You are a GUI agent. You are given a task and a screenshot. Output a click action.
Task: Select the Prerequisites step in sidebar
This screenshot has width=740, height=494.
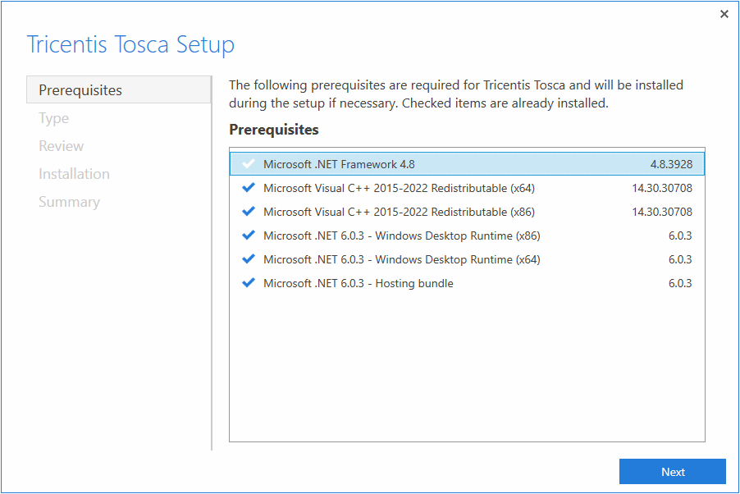point(80,90)
